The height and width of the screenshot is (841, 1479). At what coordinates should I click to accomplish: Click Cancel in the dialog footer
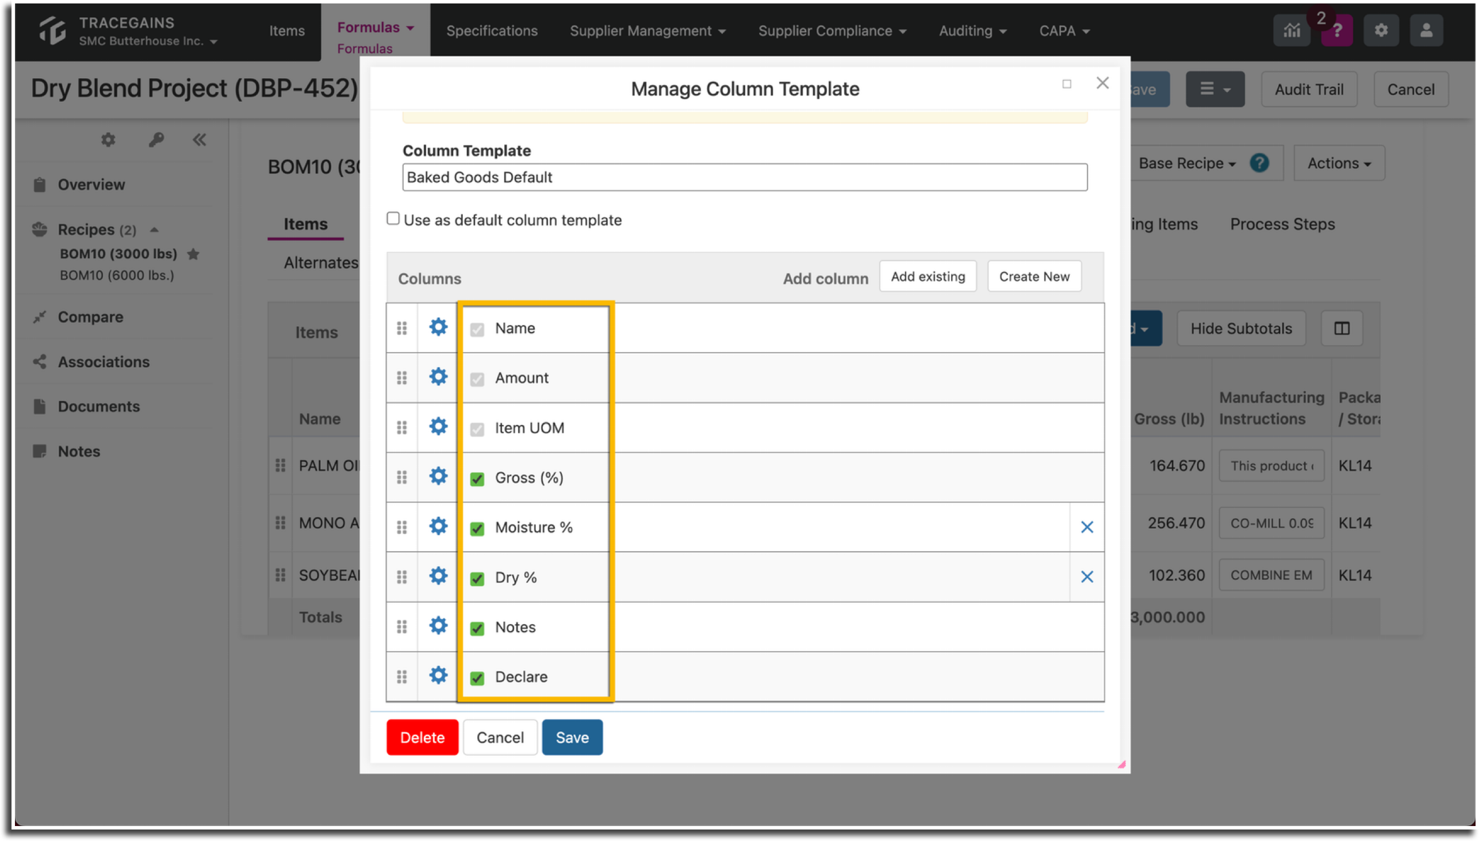tap(500, 737)
